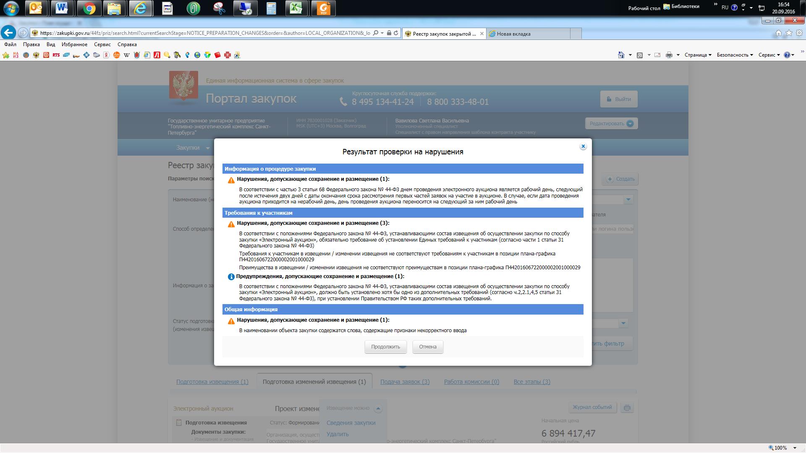Click the printer icon in command bar
The image size is (806, 453).
point(669,55)
